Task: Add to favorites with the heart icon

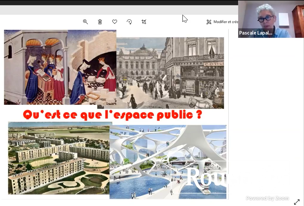Action: click(114, 22)
